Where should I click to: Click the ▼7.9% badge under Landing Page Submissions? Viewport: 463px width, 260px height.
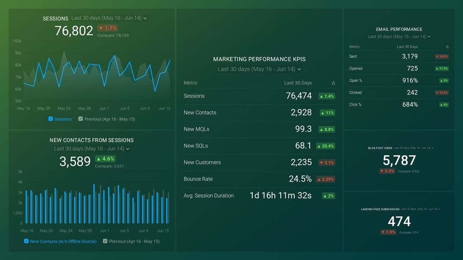(388, 232)
